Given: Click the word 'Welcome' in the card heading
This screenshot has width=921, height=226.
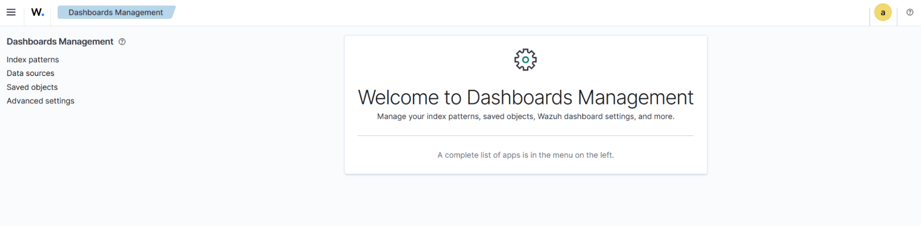Looking at the screenshot, I should pos(399,98).
